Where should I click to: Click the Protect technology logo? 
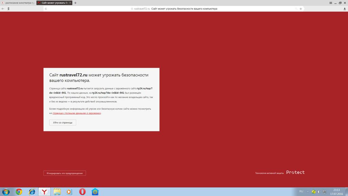pyautogui.click(x=295, y=173)
